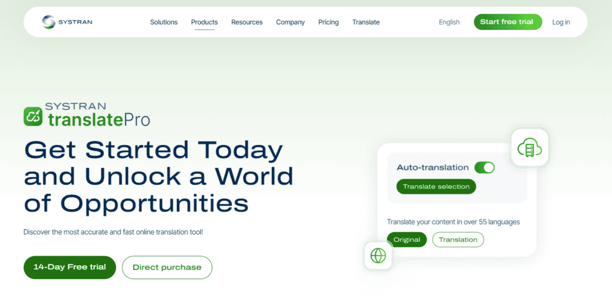The image size is (612, 304).
Task: Open the Products dropdown menu
Action: click(x=204, y=22)
